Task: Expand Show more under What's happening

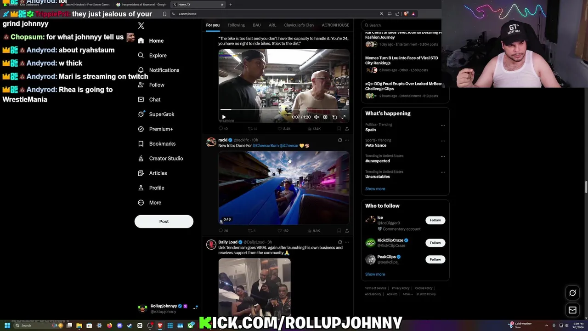Action: tap(375, 188)
